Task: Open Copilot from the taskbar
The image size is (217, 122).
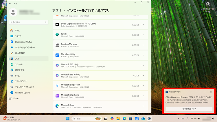Action: [x=112, y=119]
